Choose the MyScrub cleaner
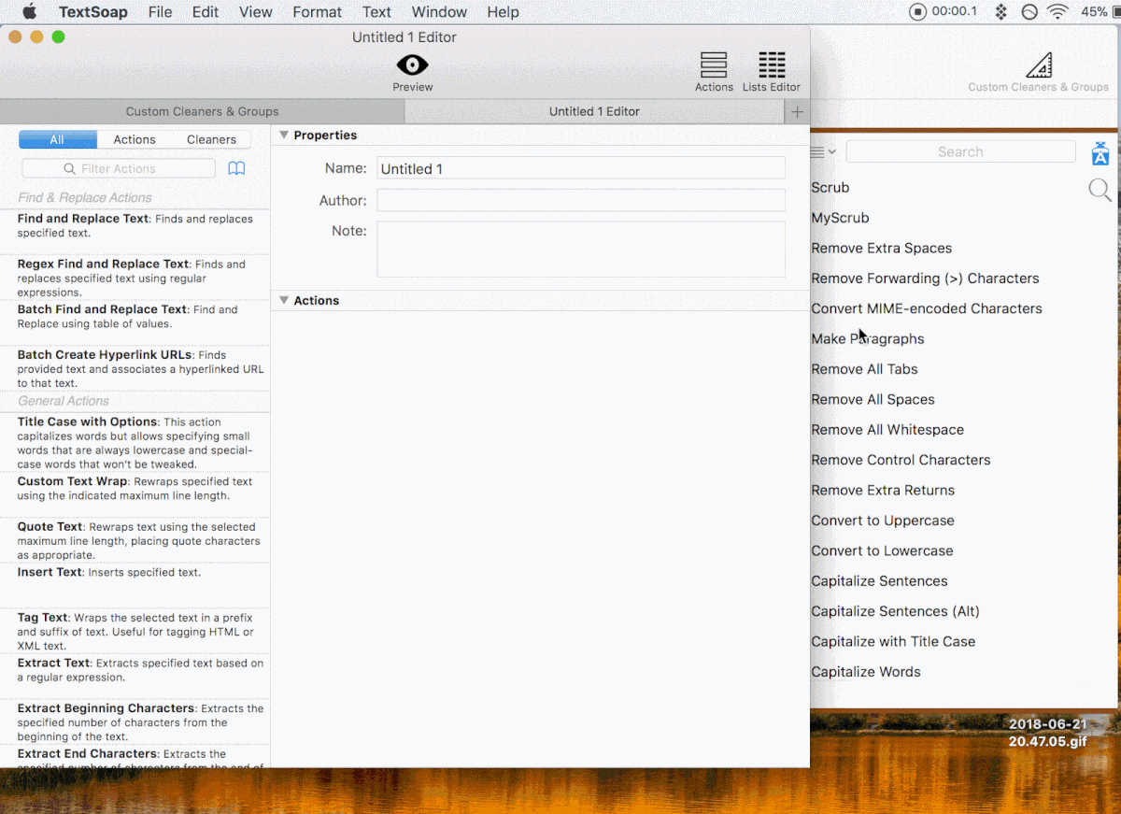 tap(840, 218)
